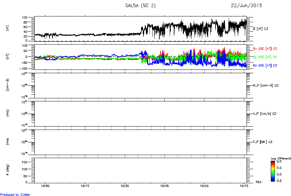The height and width of the screenshot is (196, 291).
Task: Click the -100 tick label on the component panel
Action: pyautogui.click(x=23, y=68)
